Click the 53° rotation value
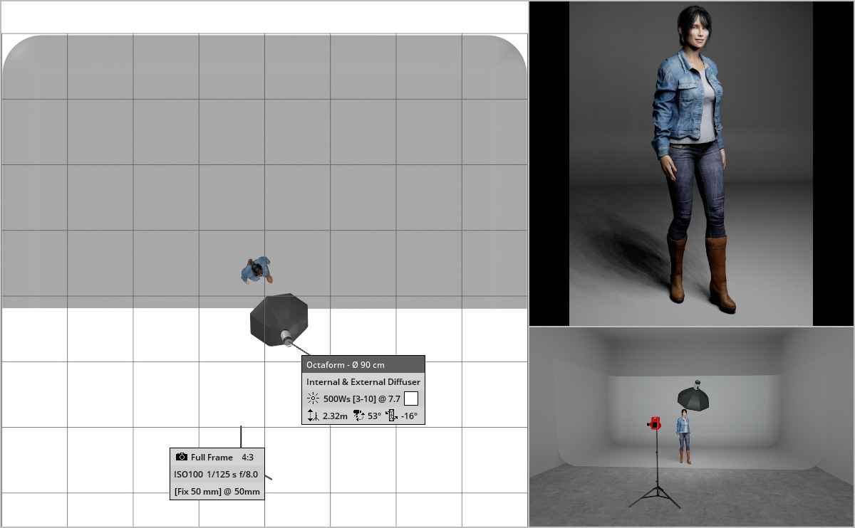 pos(374,416)
